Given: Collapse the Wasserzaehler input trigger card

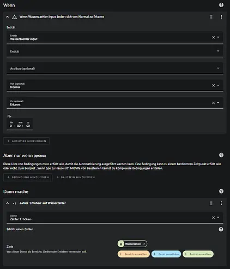Looking at the screenshot, I should [x=8, y=17].
